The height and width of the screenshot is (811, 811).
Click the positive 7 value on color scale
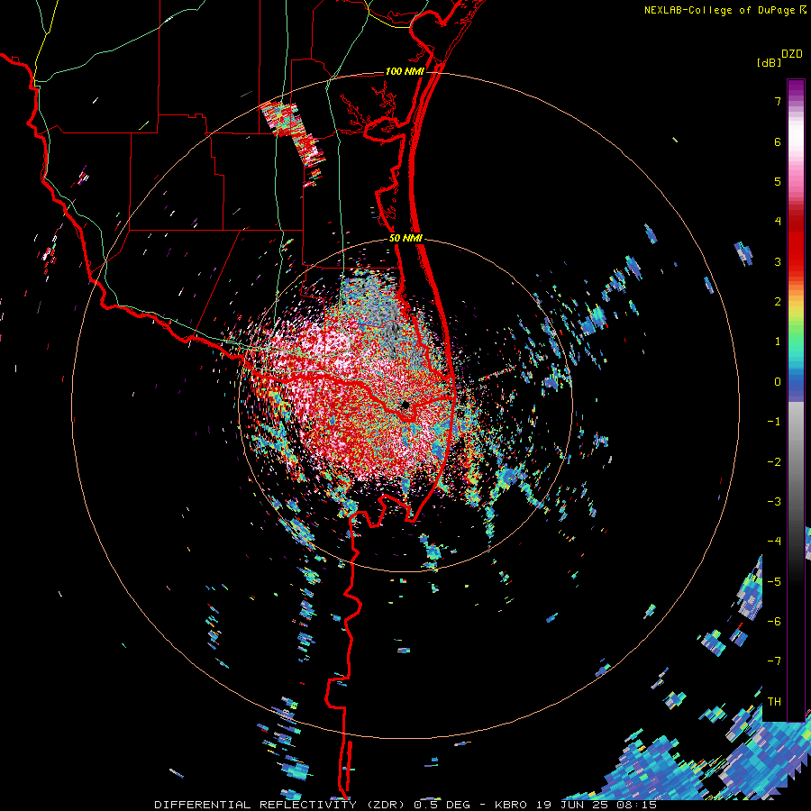[x=778, y=101]
